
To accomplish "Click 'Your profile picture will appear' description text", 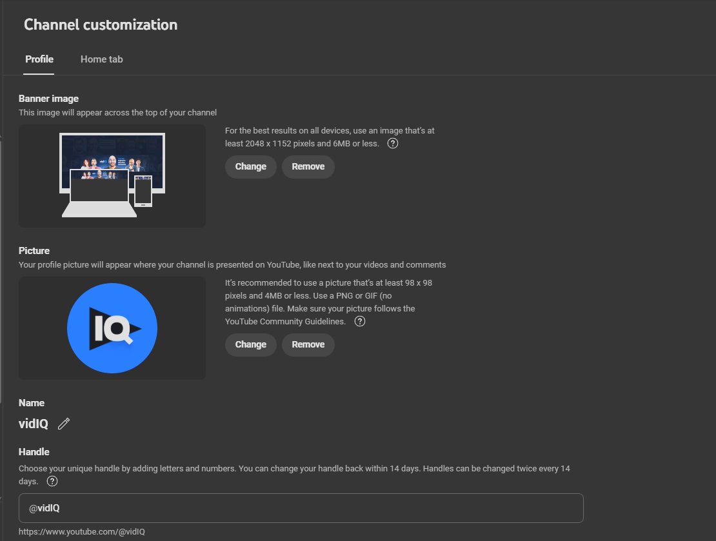I will [x=232, y=265].
